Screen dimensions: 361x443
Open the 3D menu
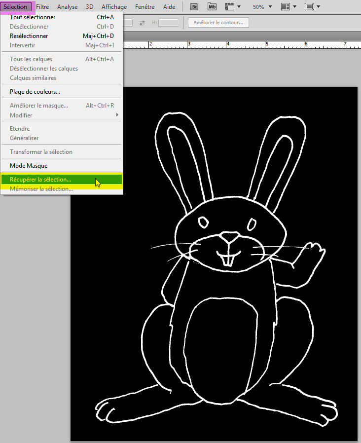pos(89,7)
